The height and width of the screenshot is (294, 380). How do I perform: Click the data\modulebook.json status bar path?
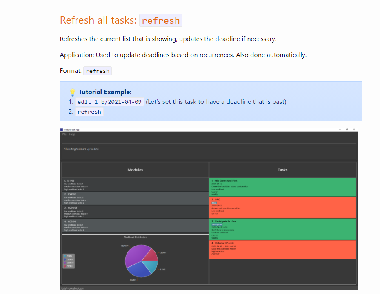click(72, 288)
